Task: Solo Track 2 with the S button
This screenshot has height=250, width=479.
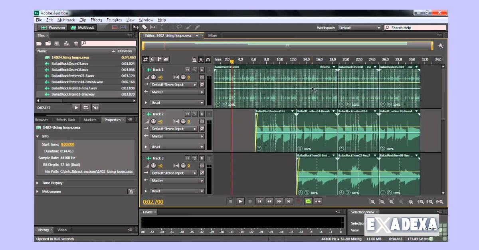Action: 195,114
